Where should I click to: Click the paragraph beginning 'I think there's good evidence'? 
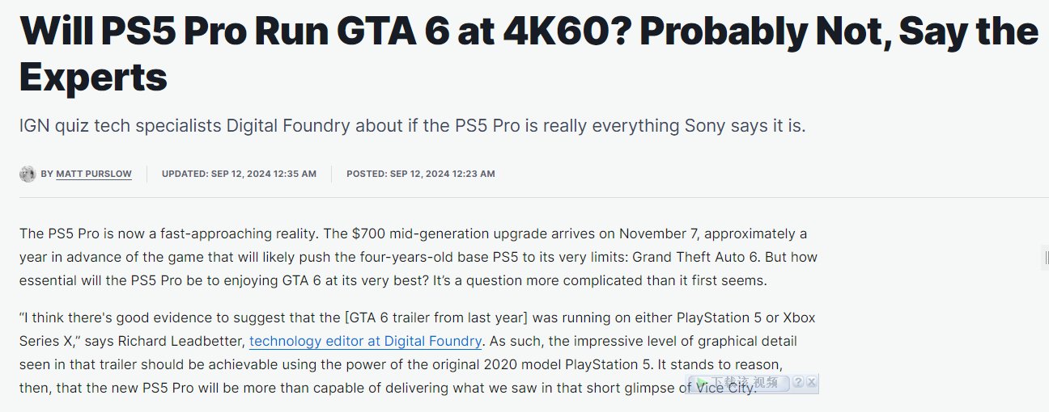[414, 352]
